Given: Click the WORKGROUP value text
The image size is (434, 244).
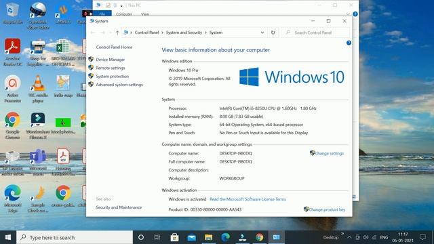Looking at the screenshot, I should tap(232, 178).
